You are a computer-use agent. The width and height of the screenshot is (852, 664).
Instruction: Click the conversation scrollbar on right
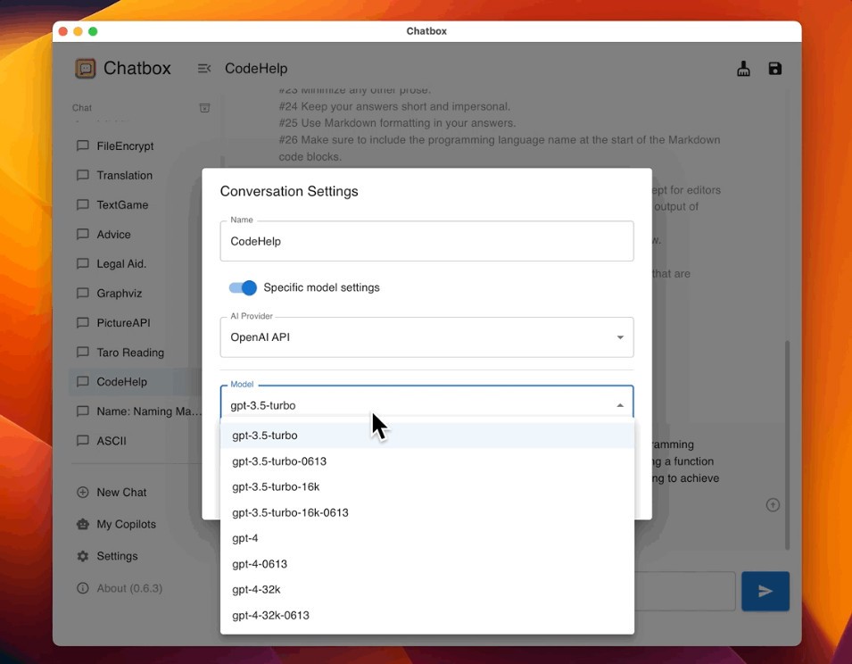point(787,445)
